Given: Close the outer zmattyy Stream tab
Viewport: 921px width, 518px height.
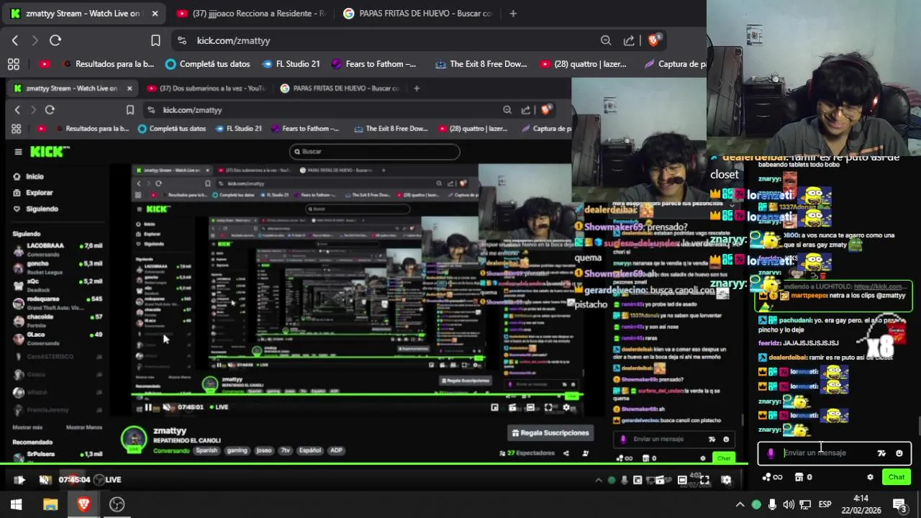Looking at the screenshot, I should (x=155, y=13).
